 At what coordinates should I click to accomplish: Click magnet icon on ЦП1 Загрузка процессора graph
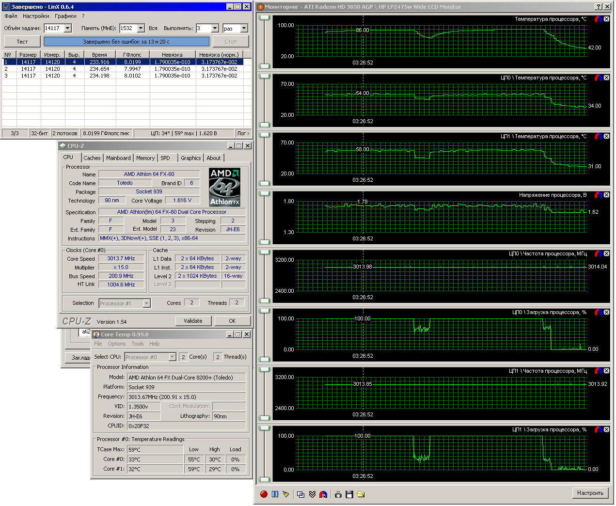(x=599, y=429)
